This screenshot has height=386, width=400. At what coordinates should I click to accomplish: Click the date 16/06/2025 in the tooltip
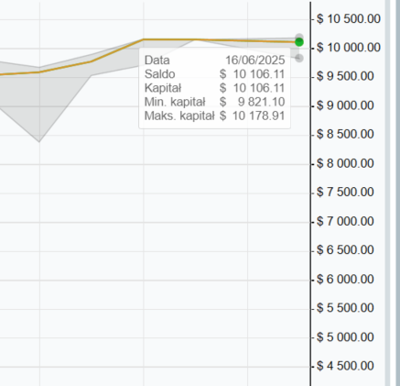pos(255,61)
